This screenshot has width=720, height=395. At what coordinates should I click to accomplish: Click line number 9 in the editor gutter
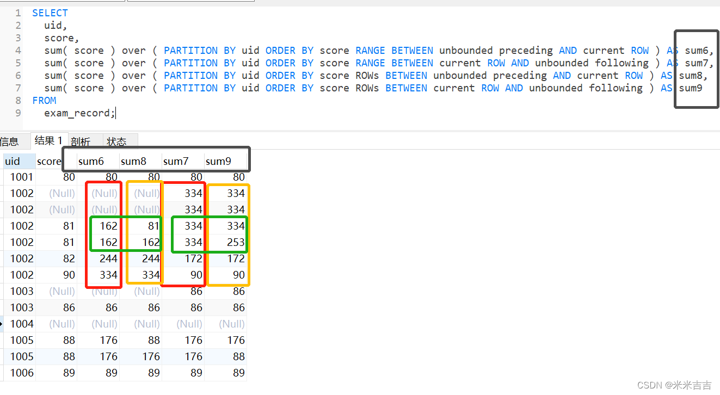click(18, 113)
